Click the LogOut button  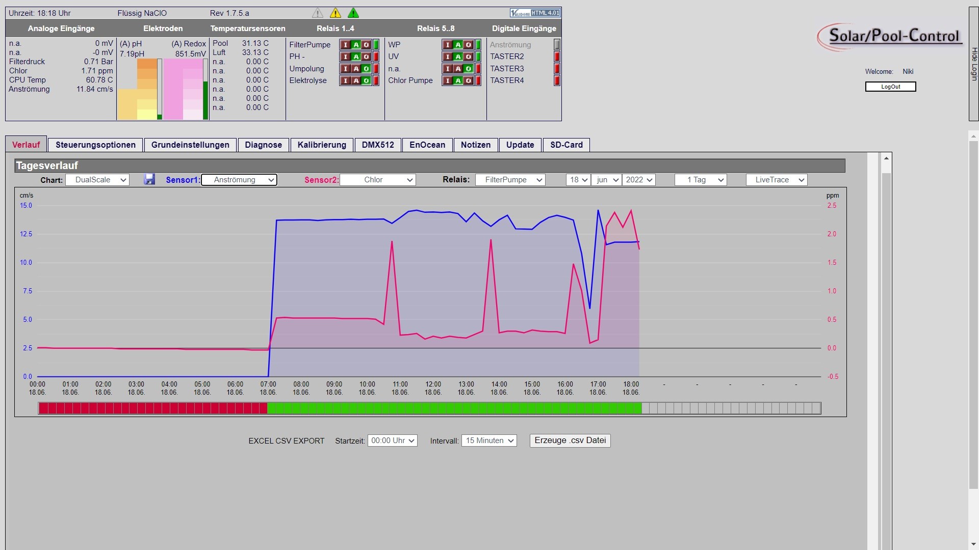tap(890, 87)
